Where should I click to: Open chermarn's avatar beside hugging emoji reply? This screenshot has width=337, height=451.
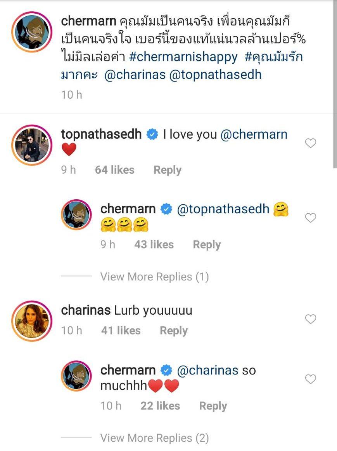(76, 215)
